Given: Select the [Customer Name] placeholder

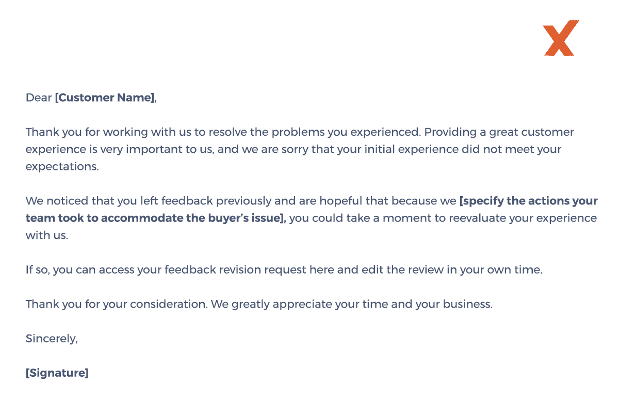Looking at the screenshot, I should pyautogui.click(x=105, y=98).
